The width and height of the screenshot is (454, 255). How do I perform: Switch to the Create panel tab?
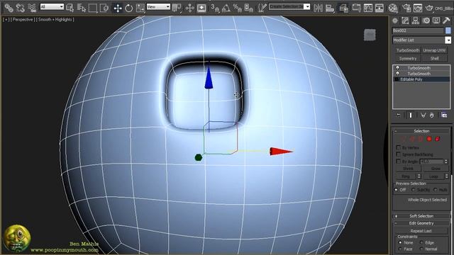(395, 21)
